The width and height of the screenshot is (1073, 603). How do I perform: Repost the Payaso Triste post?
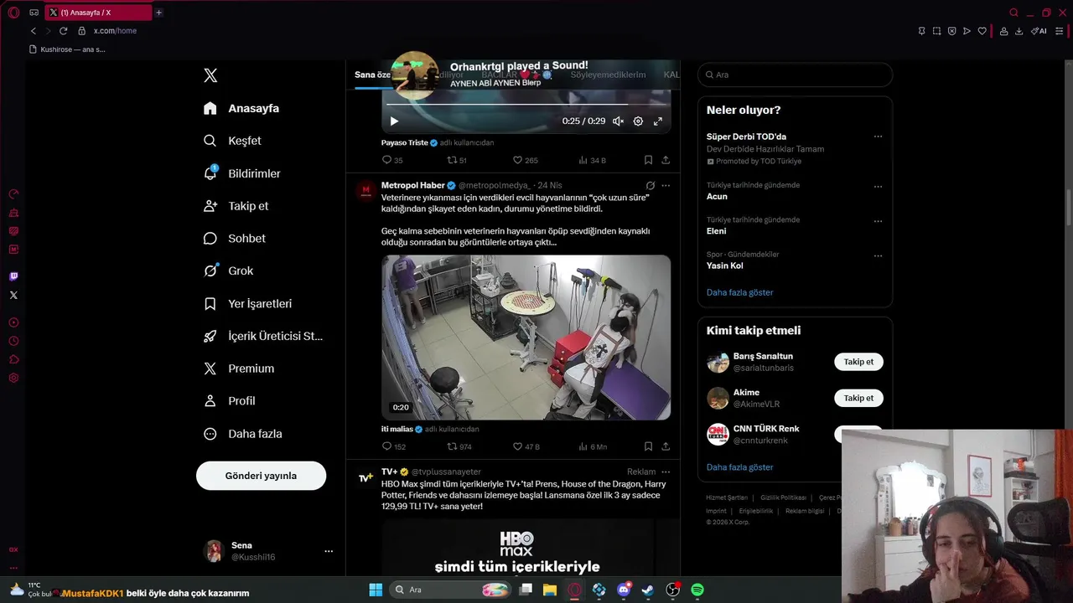[x=457, y=160]
